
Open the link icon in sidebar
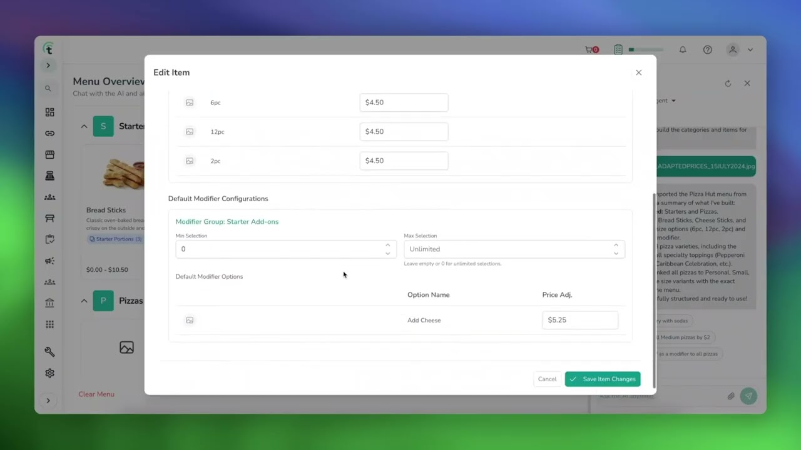(x=49, y=133)
